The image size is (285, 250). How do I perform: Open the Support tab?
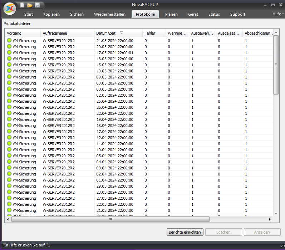238,14
